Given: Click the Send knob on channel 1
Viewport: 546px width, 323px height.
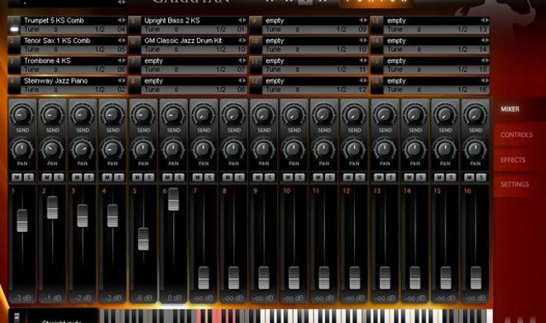Looking at the screenshot, I should pyautogui.click(x=22, y=114).
